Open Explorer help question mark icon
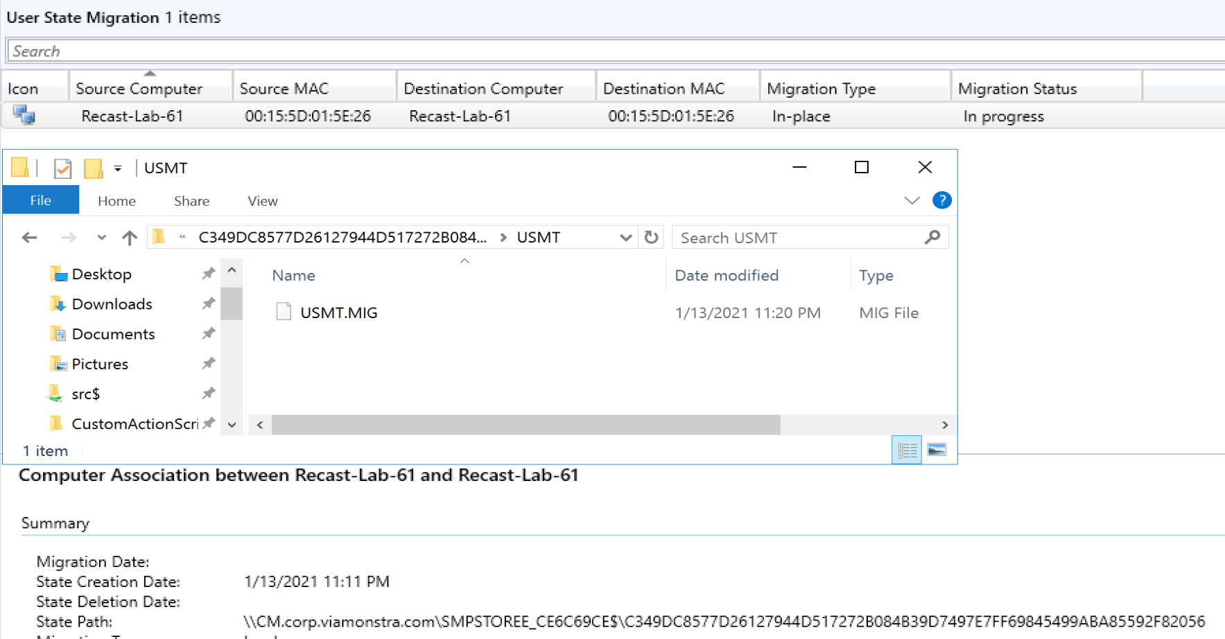 pos(941,200)
